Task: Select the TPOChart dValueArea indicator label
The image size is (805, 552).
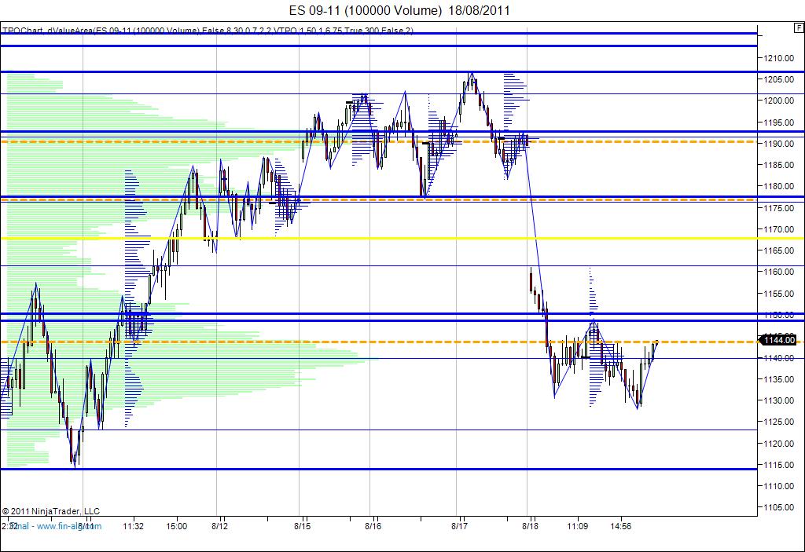Action: (x=208, y=31)
